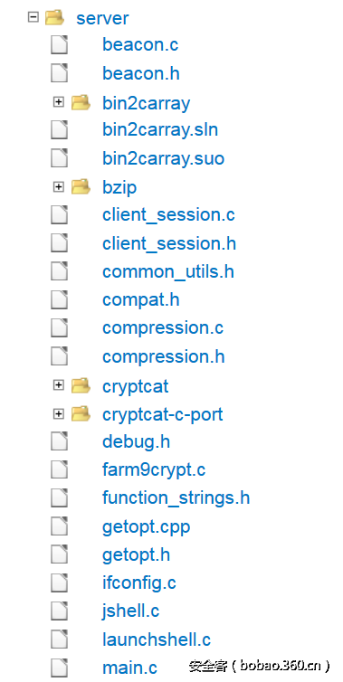Expand the cryptcat folder
This screenshot has width=343, height=682.
(58, 385)
